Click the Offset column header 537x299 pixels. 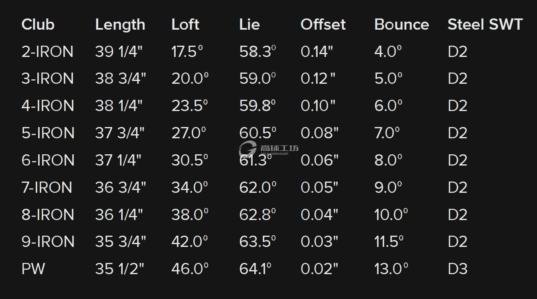click(x=323, y=24)
